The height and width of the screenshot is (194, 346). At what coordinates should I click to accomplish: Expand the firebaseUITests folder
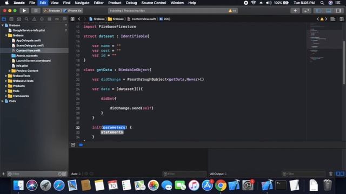pos(6,81)
